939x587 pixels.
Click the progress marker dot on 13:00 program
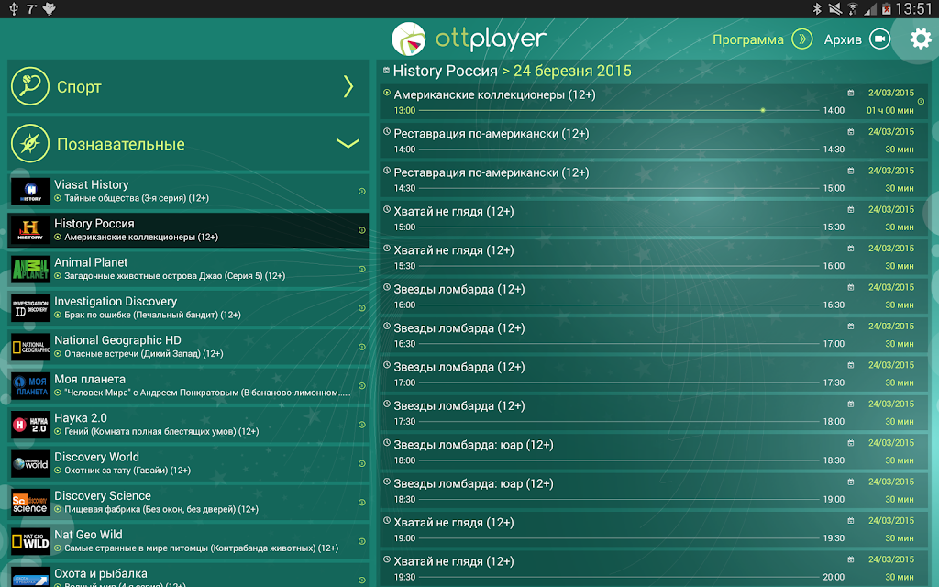pyautogui.click(x=763, y=110)
